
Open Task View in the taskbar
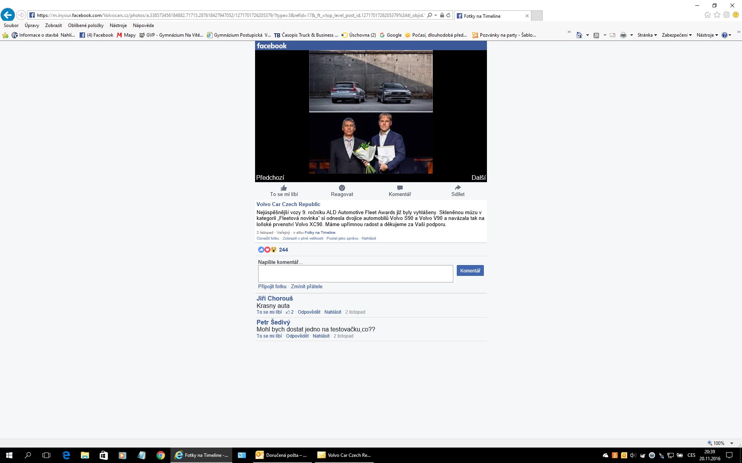46,455
